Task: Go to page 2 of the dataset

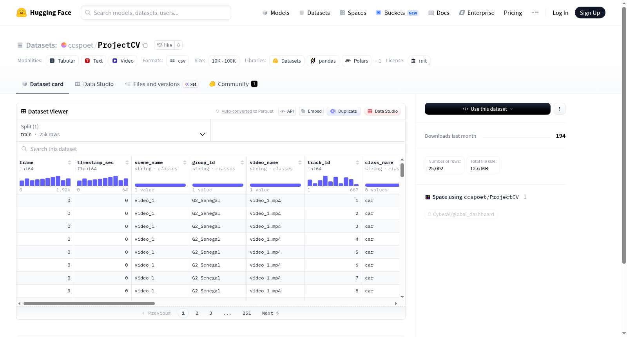Action: (197, 313)
